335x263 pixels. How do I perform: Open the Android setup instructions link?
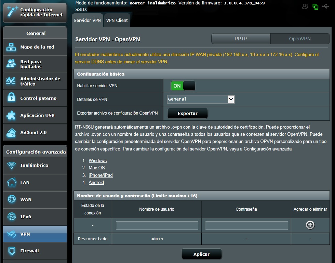pyautogui.click(x=96, y=182)
